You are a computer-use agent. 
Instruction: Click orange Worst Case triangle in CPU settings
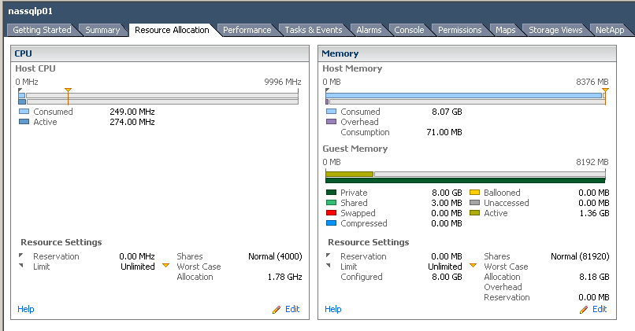click(165, 266)
